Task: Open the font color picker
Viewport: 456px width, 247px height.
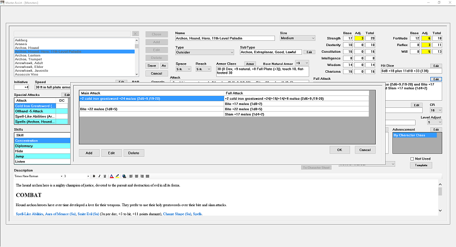Action: [x=112, y=176]
